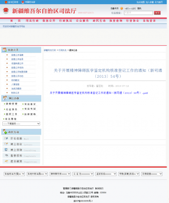The width and height of the screenshot is (169, 203).
Task: Focus the 信息检索 search input field
Action: 138,13
